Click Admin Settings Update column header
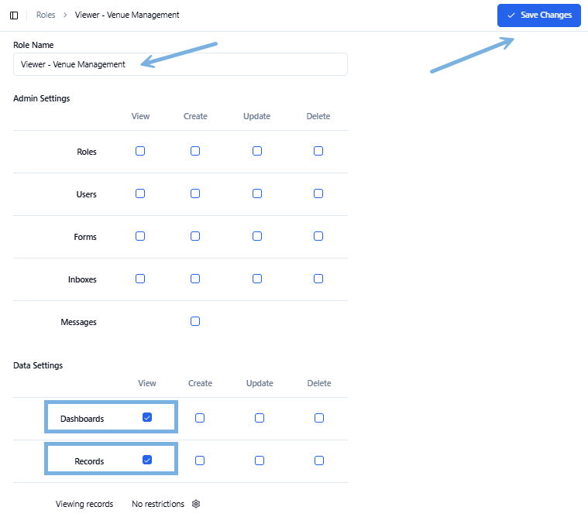 pos(257,117)
